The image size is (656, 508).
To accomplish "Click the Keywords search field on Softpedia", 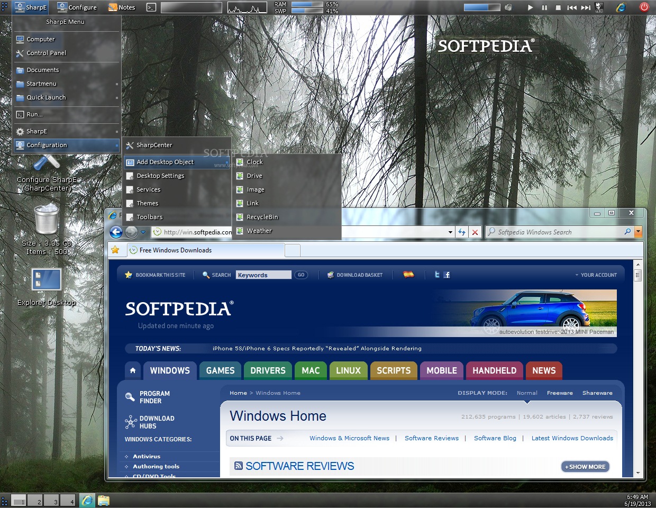I will [x=263, y=275].
